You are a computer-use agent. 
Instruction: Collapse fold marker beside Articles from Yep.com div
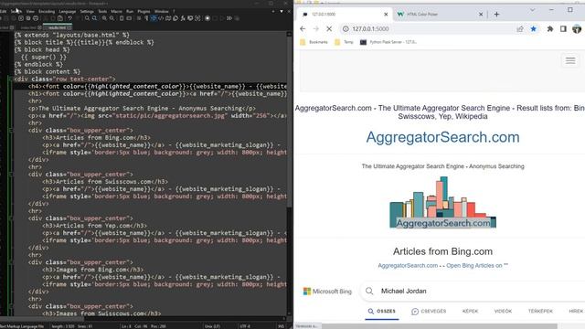(11, 218)
